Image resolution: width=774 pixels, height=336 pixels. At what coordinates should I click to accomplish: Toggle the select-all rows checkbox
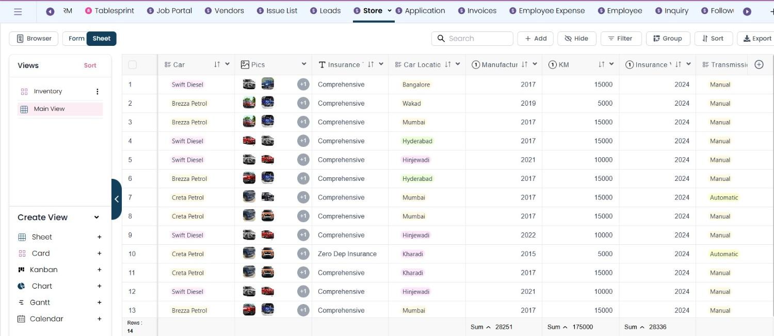pos(133,64)
